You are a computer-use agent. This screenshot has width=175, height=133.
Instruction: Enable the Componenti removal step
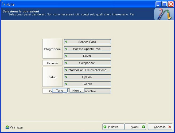[x=87, y=63]
